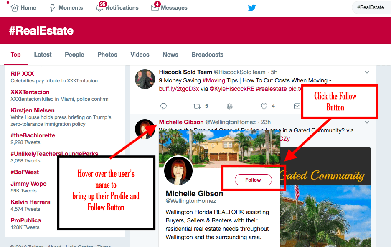
Task: Open the Gated Community tweet image
Action: click(325, 197)
